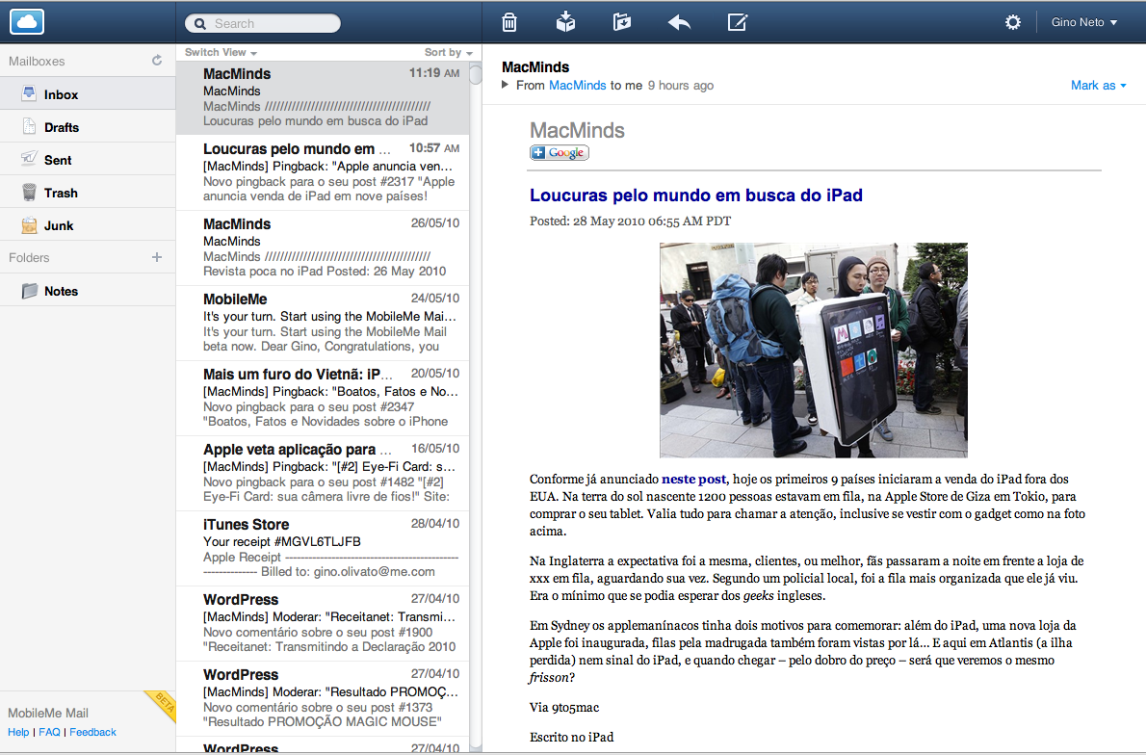Click the Junk mailbox icon
The height and width of the screenshot is (755, 1146).
29,225
